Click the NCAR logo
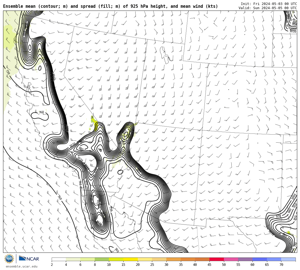Image resolution: width=300 pixels, height=270 pixels. click(x=29, y=258)
